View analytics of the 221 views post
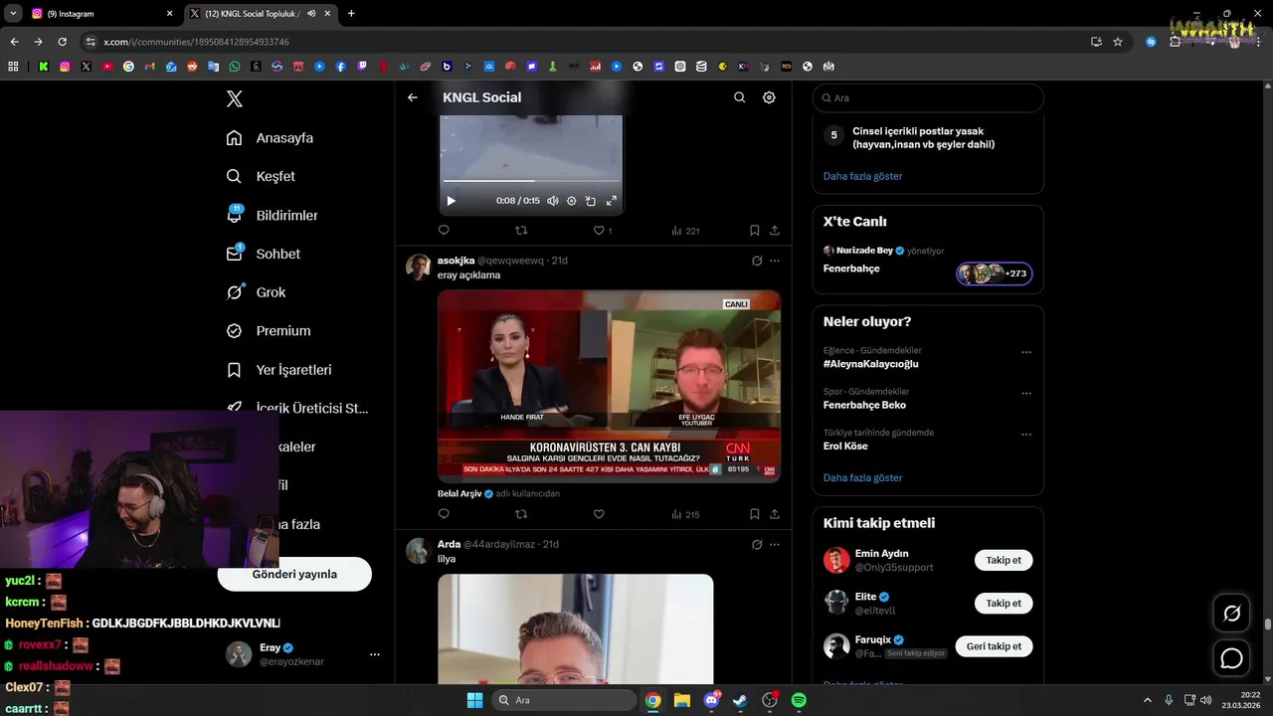 coord(685,231)
